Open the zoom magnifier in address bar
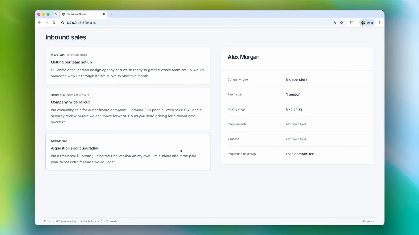419x235 pixels. (335, 23)
